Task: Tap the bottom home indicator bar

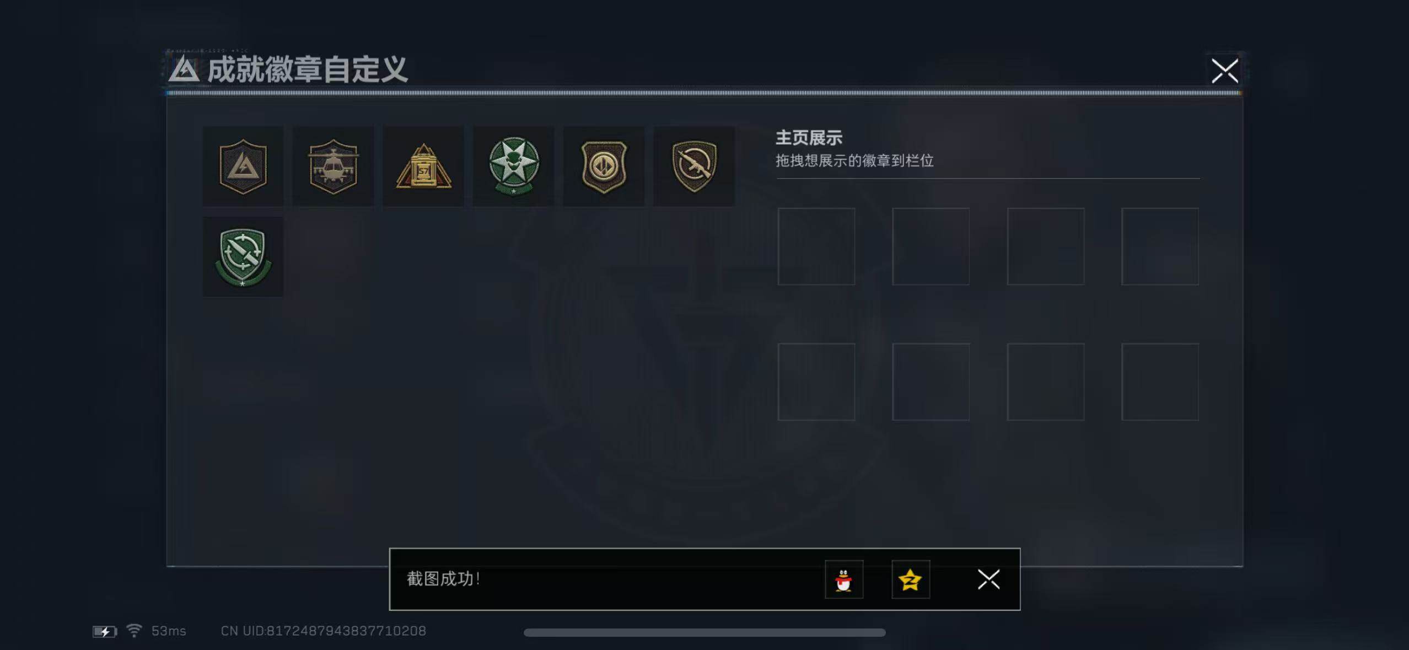Action: [x=704, y=632]
